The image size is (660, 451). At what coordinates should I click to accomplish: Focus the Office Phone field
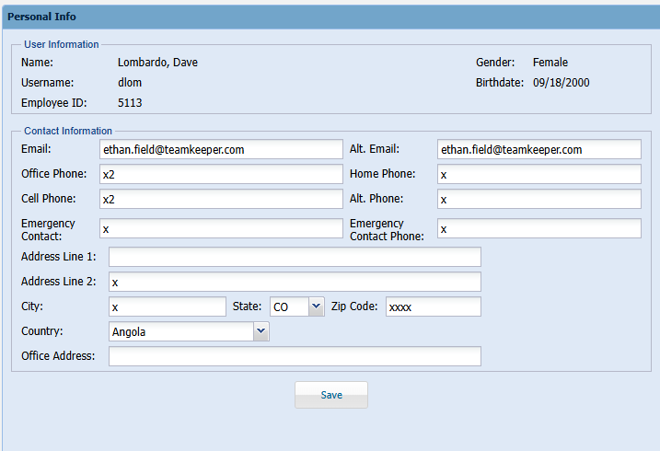click(x=220, y=174)
